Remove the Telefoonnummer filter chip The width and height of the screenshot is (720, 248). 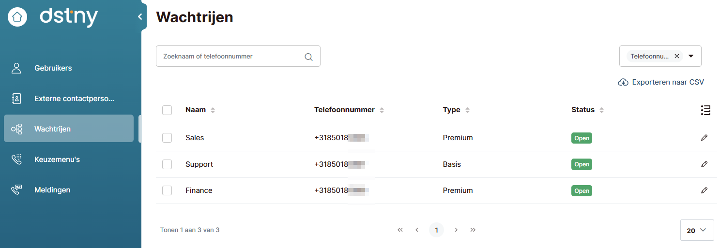tap(677, 56)
